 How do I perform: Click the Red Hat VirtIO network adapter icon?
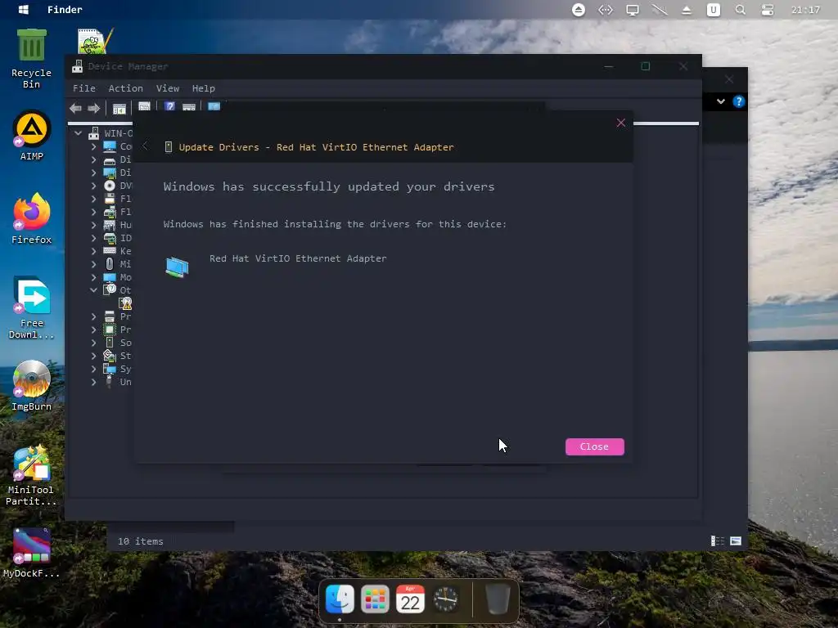point(177,267)
